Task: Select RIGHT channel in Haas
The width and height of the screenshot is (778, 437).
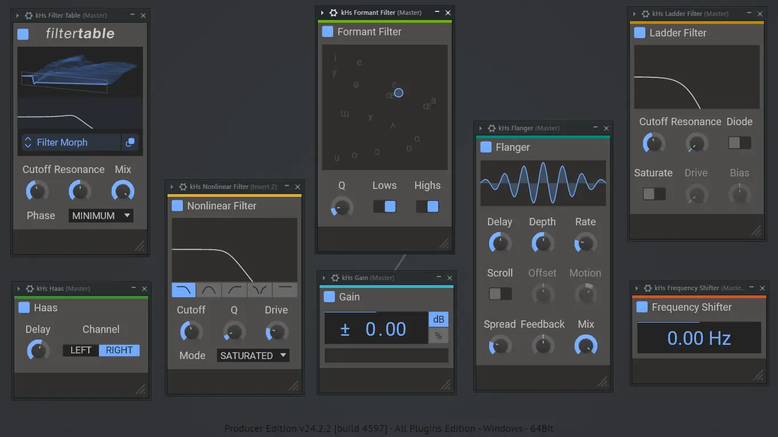Action: pyautogui.click(x=119, y=351)
